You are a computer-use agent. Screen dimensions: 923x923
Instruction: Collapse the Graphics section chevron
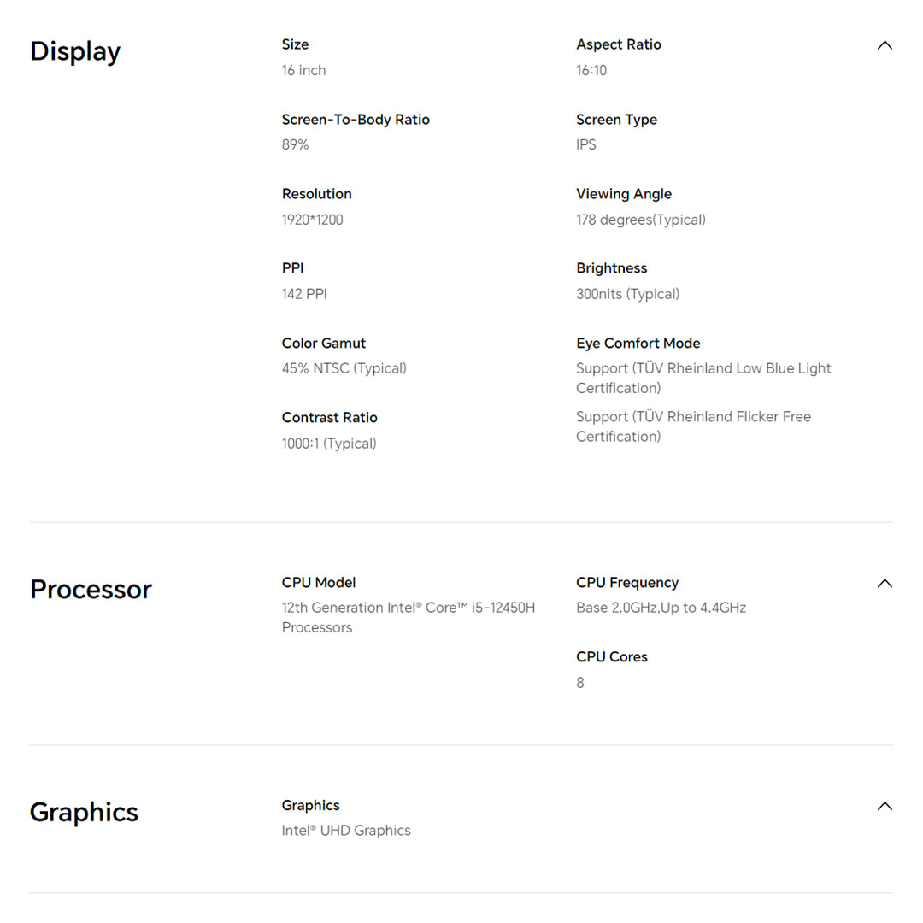pyautogui.click(x=885, y=806)
